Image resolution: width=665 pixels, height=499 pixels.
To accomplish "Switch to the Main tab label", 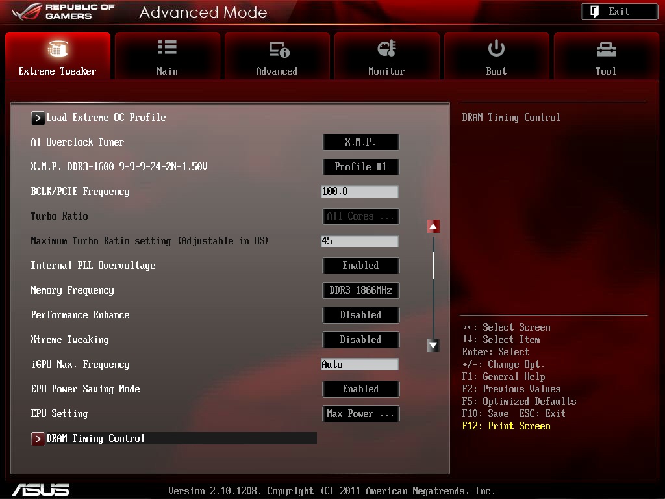I will pyautogui.click(x=167, y=71).
